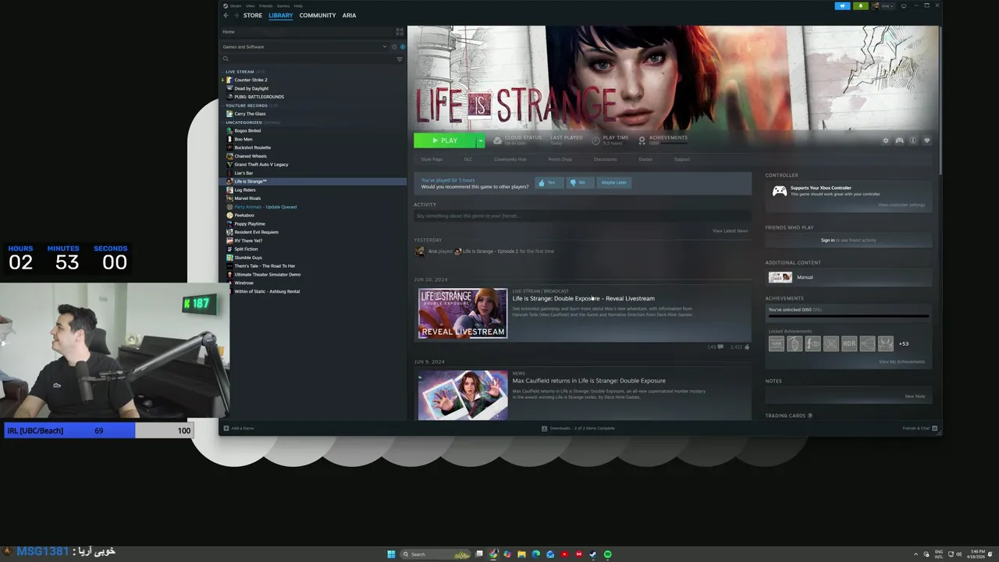Click Sign in to see friend activity
The image size is (999, 562).
tap(848, 240)
